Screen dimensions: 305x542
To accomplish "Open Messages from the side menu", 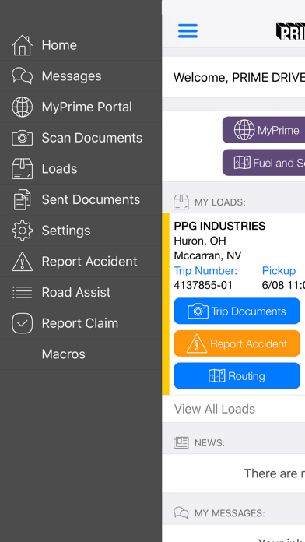I will [x=81, y=76].
